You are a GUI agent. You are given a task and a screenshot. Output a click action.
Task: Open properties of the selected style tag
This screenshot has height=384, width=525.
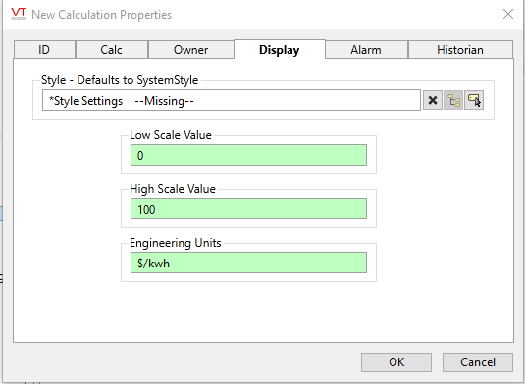[x=474, y=100]
